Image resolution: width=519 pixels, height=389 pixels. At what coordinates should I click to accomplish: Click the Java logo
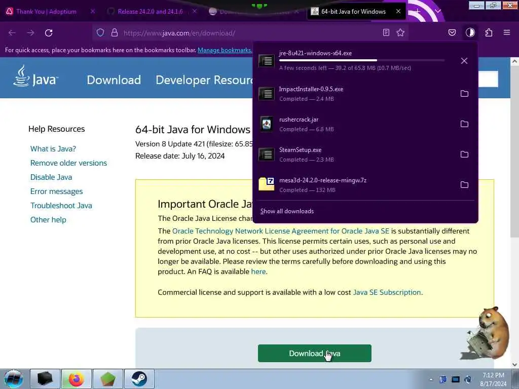tap(36, 76)
